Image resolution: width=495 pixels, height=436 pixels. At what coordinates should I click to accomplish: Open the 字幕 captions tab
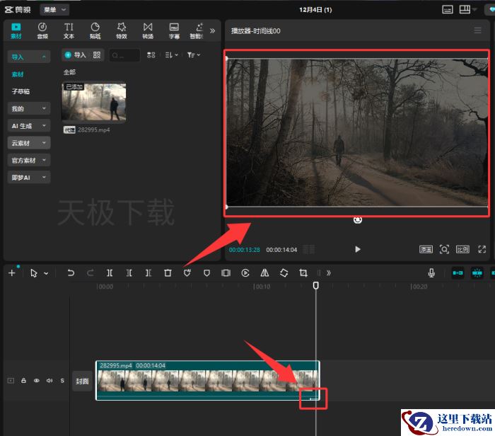tap(174, 31)
